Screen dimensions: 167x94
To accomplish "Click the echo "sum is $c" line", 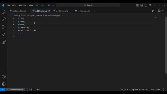I will 28,31.
